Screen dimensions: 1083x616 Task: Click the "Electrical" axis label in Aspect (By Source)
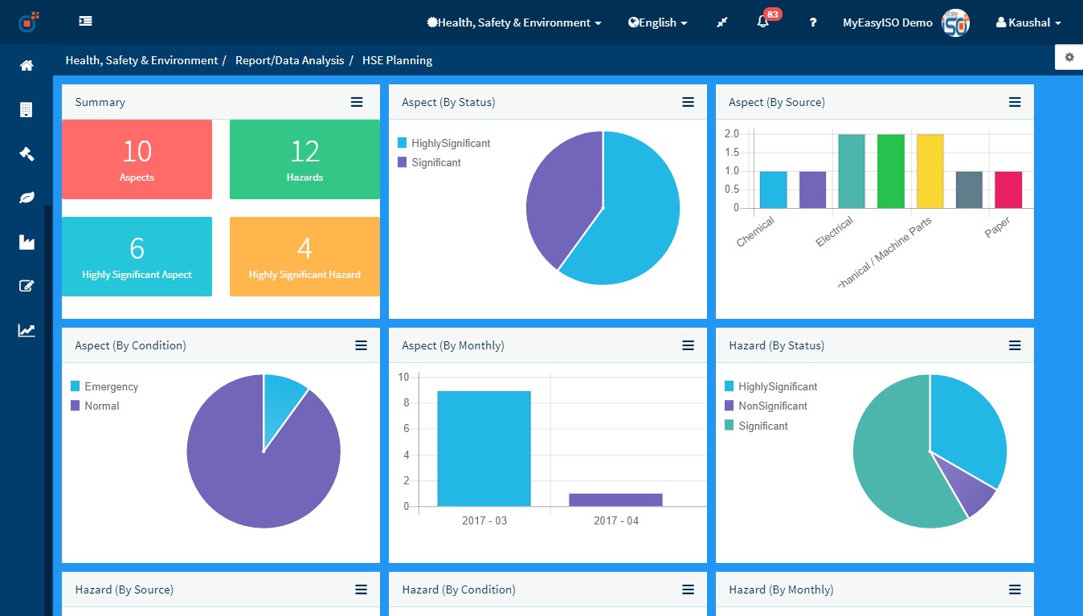pos(835,231)
